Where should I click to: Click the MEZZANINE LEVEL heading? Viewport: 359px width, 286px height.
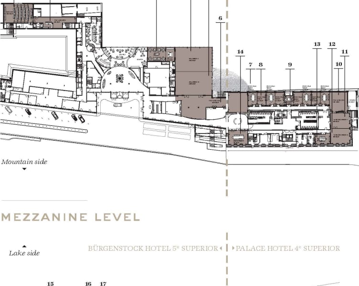(x=71, y=217)
